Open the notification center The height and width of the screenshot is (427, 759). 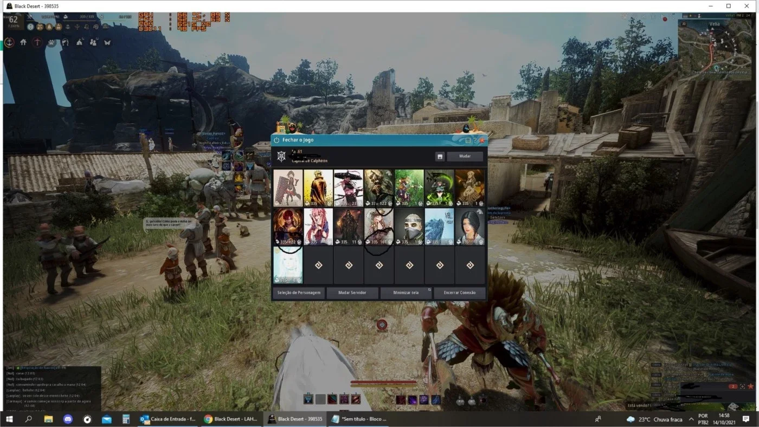pyautogui.click(x=746, y=419)
